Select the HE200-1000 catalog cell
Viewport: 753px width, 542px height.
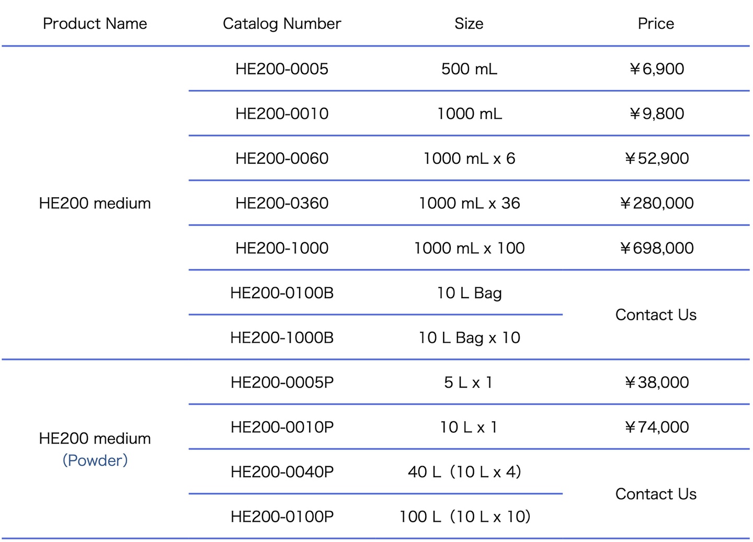(282, 248)
